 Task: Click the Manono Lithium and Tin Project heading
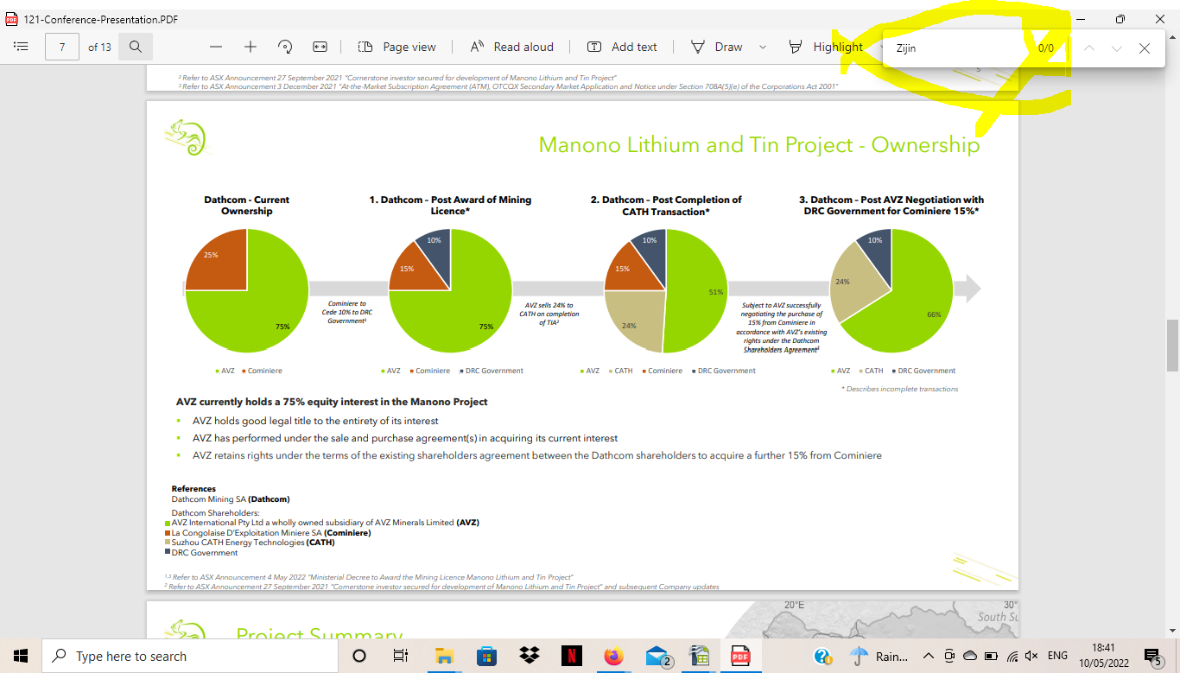point(759,144)
